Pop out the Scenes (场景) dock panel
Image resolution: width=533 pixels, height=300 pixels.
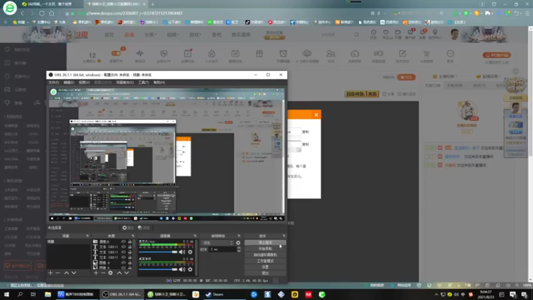coord(87,236)
